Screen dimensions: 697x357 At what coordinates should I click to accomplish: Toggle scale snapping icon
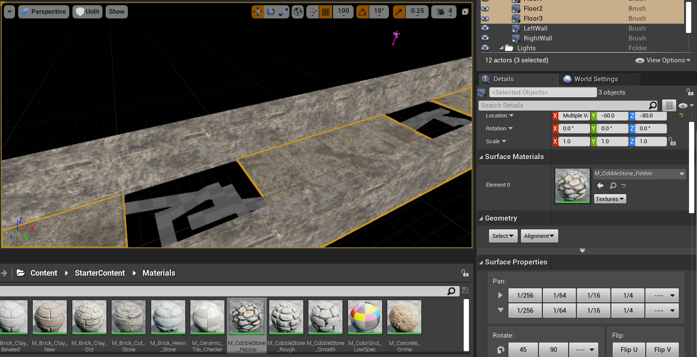pos(399,12)
